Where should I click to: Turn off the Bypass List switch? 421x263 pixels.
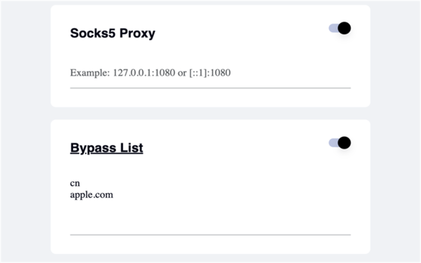coord(339,143)
